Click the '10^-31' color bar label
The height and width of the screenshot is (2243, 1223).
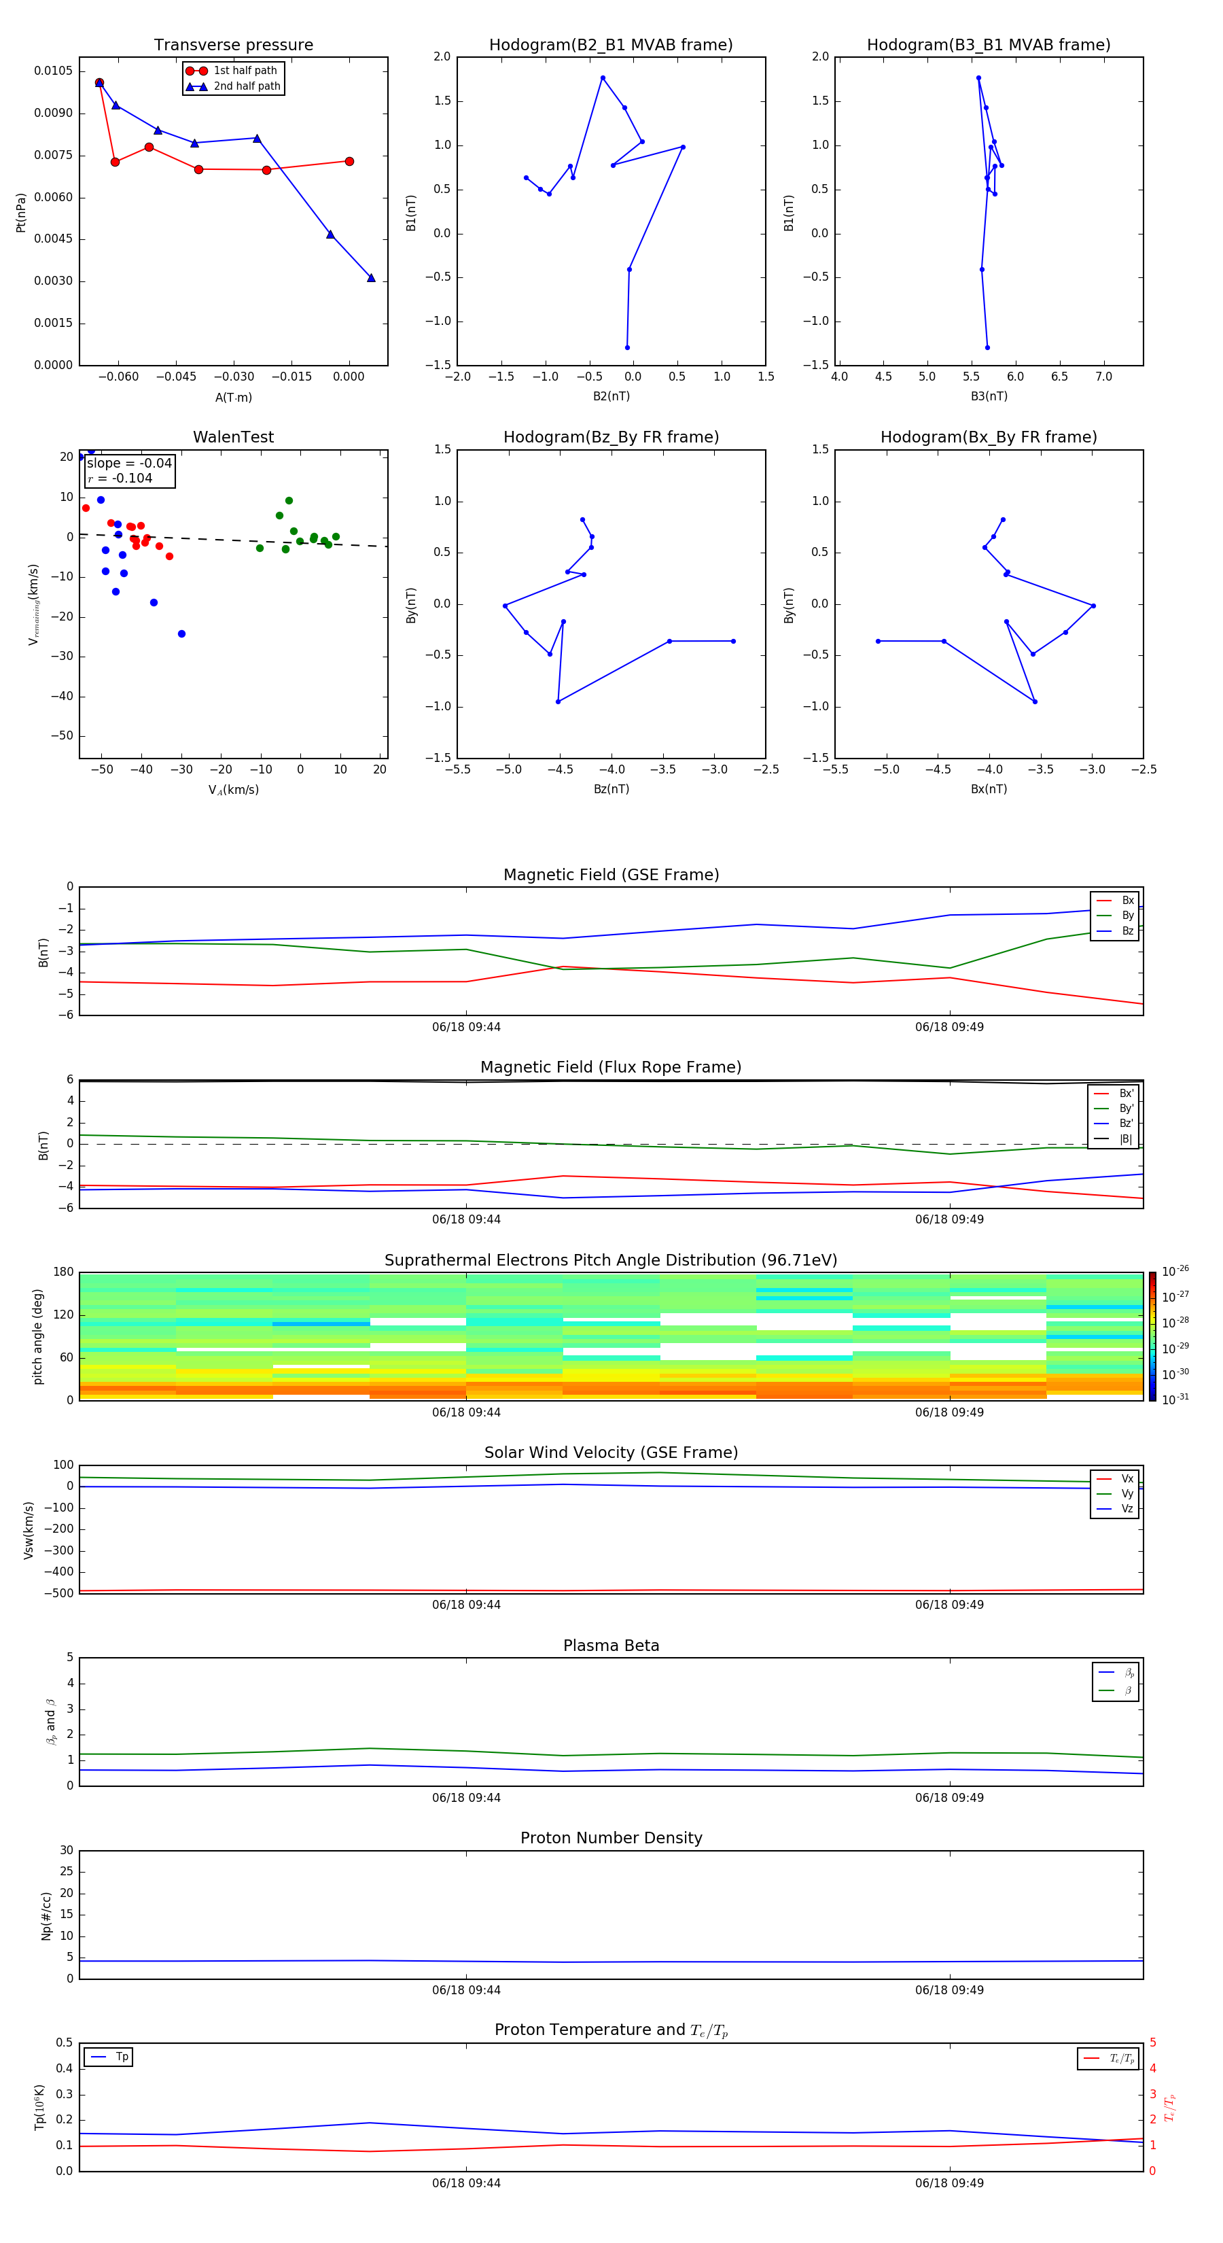(1175, 1399)
